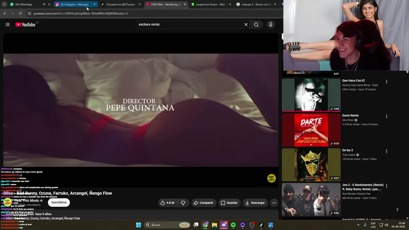The width and height of the screenshot is (409, 230).
Task: Share the video with Compartir
Action: [x=204, y=203]
